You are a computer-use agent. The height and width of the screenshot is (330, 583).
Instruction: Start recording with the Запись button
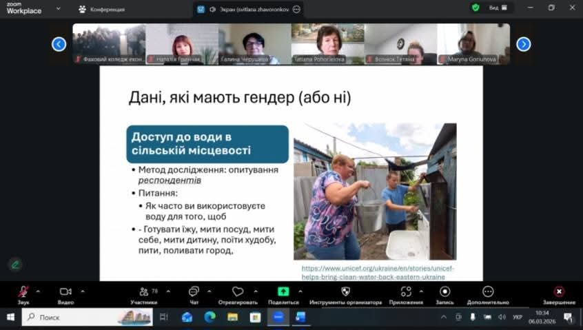tap(445, 292)
